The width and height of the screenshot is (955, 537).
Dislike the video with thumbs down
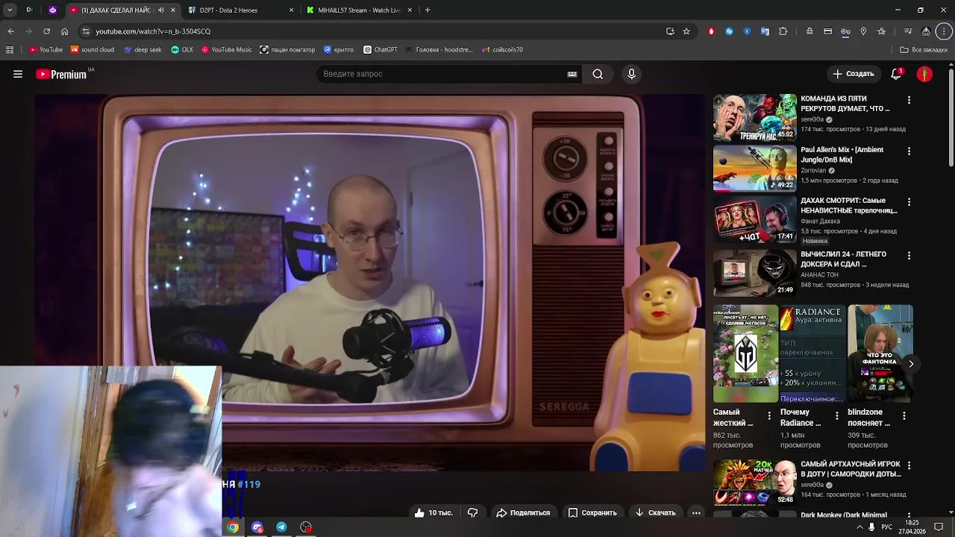(x=472, y=512)
